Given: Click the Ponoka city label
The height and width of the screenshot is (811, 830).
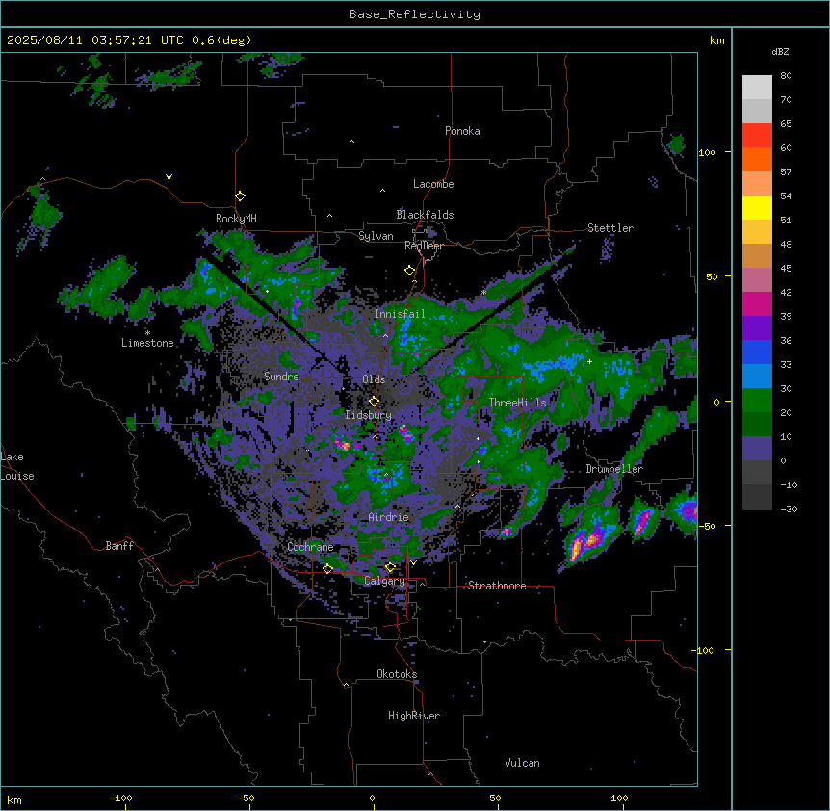Looking at the screenshot, I should 462,131.
